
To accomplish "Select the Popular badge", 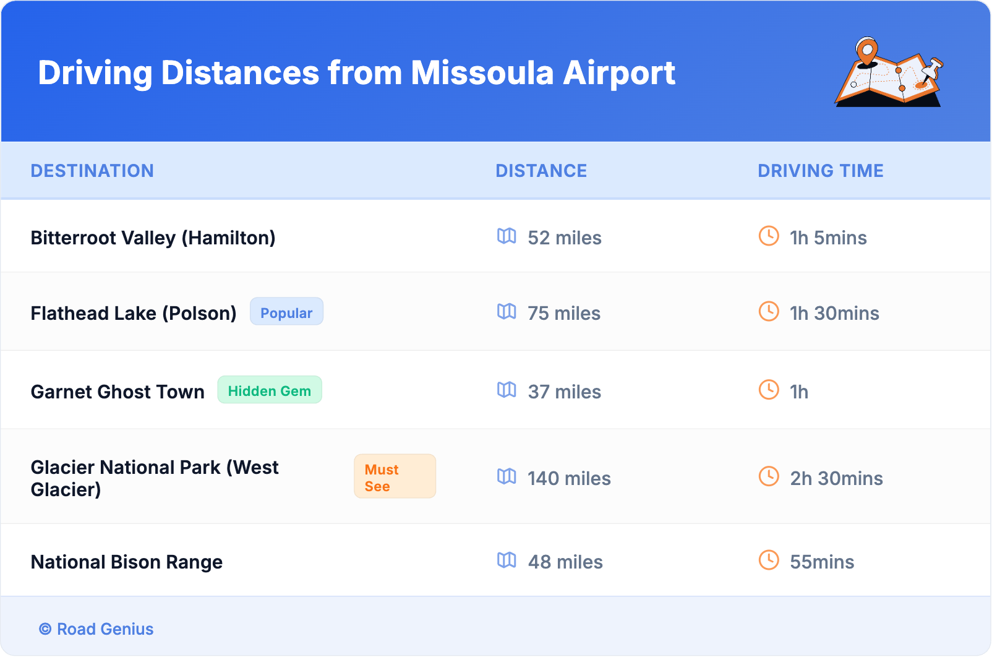I will click(286, 312).
